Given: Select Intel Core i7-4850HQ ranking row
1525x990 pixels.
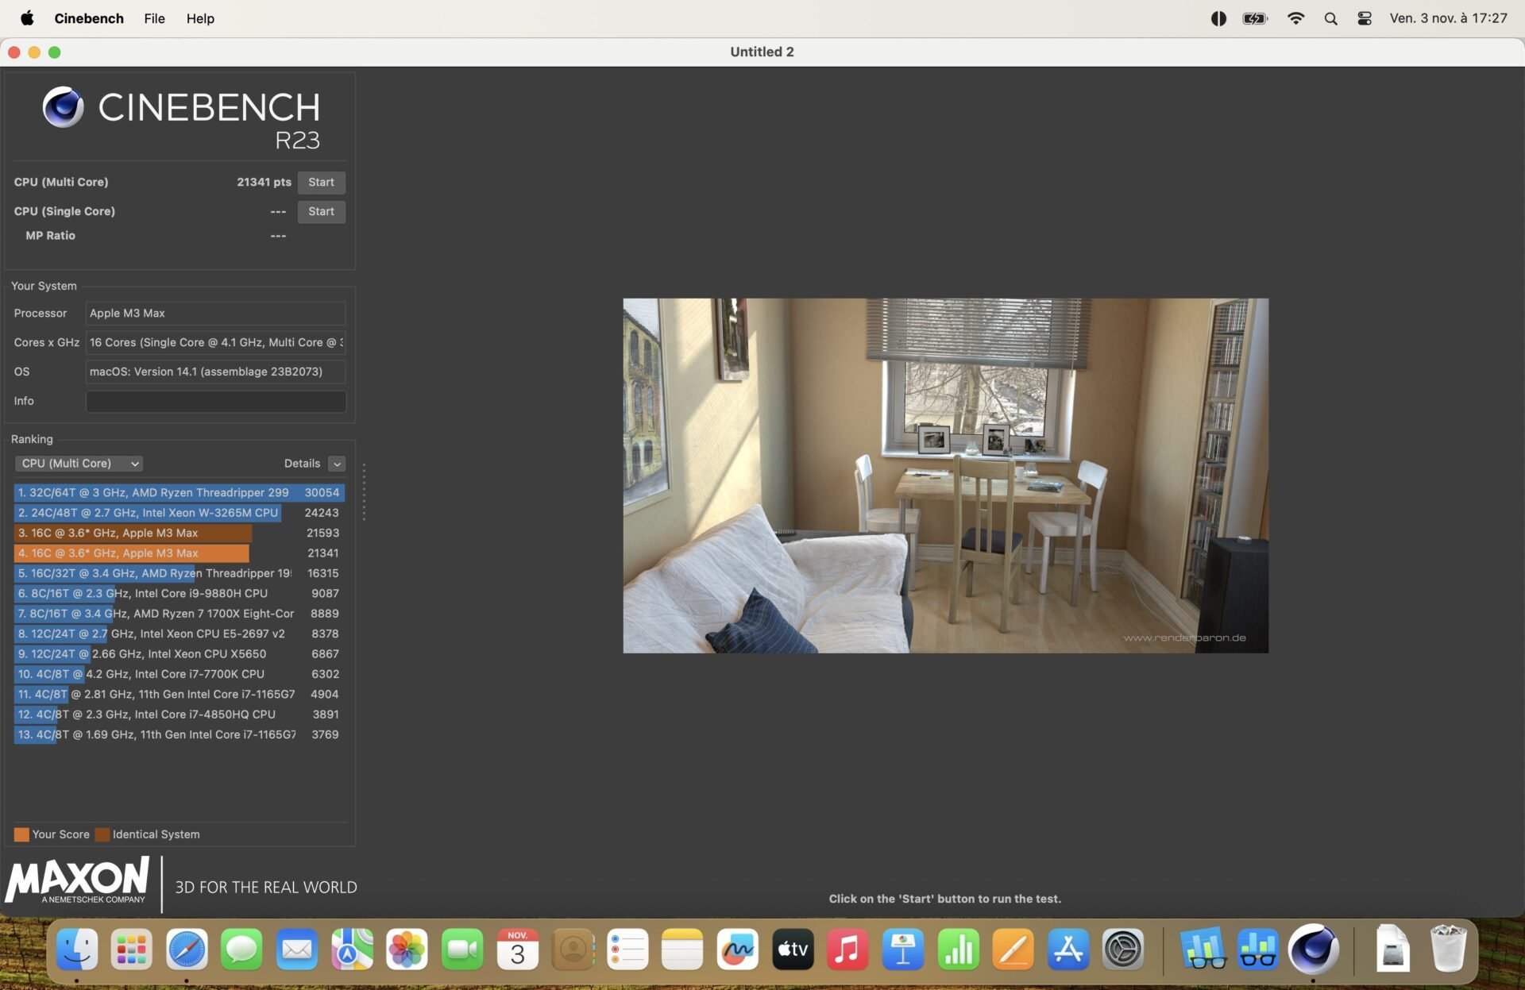Looking at the screenshot, I should (x=179, y=715).
